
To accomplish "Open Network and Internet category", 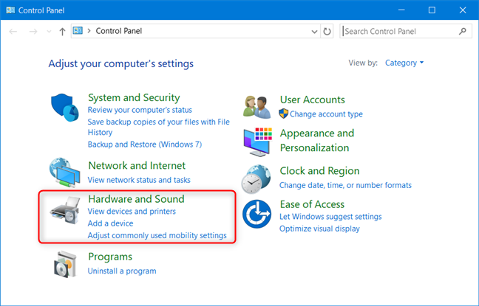I will (x=137, y=165).
